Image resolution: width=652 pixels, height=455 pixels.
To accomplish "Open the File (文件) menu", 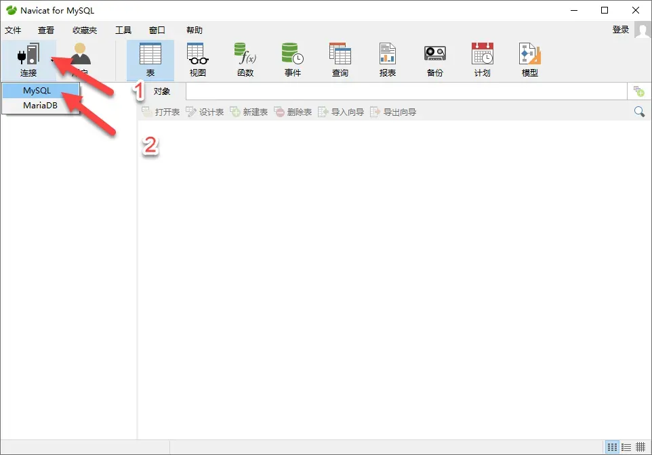I will (x=13, y=30).
